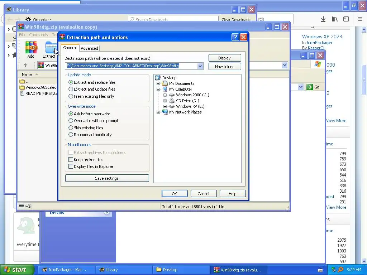Click the orange tray icon beside the clock
Screen dimensions: 367x275
click(x=341, y=270)
